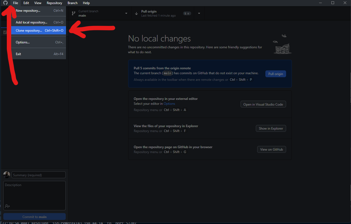This screenshot has width=351, height=224.
Task: Click the branch icon beside Current branch
Action: (73, 13)
